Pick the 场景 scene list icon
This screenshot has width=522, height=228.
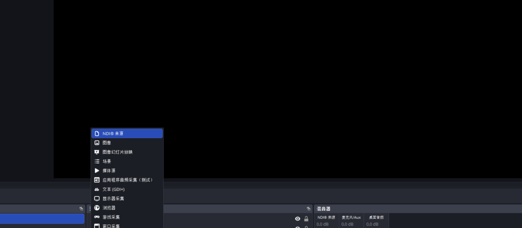pos(97,161)
